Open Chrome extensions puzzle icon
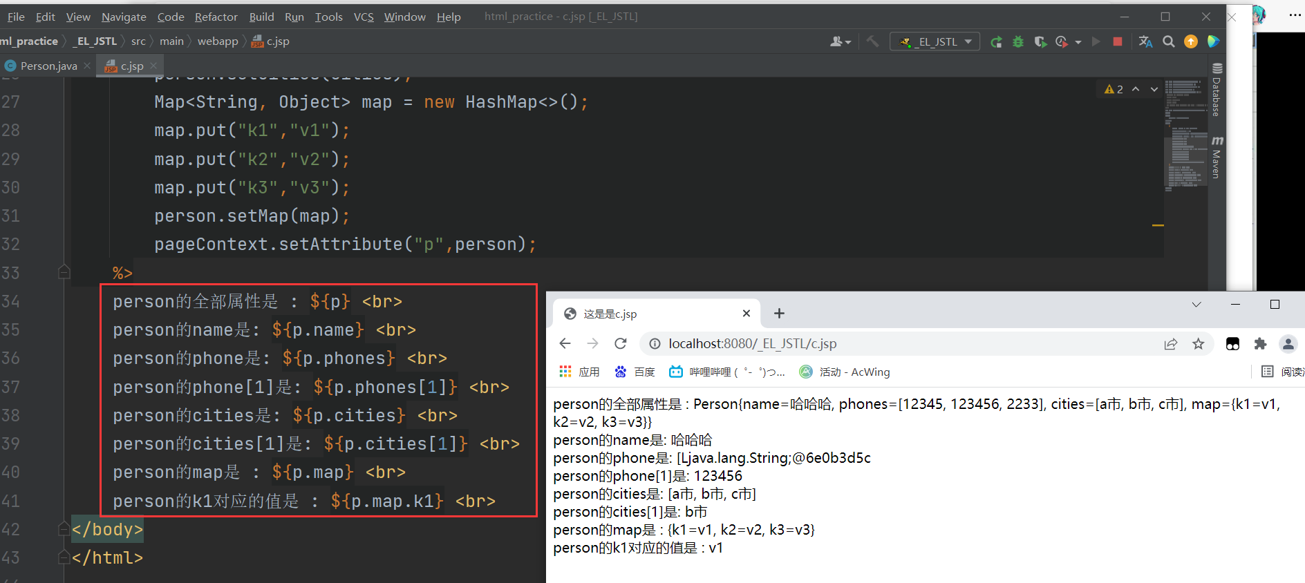 1260,343
